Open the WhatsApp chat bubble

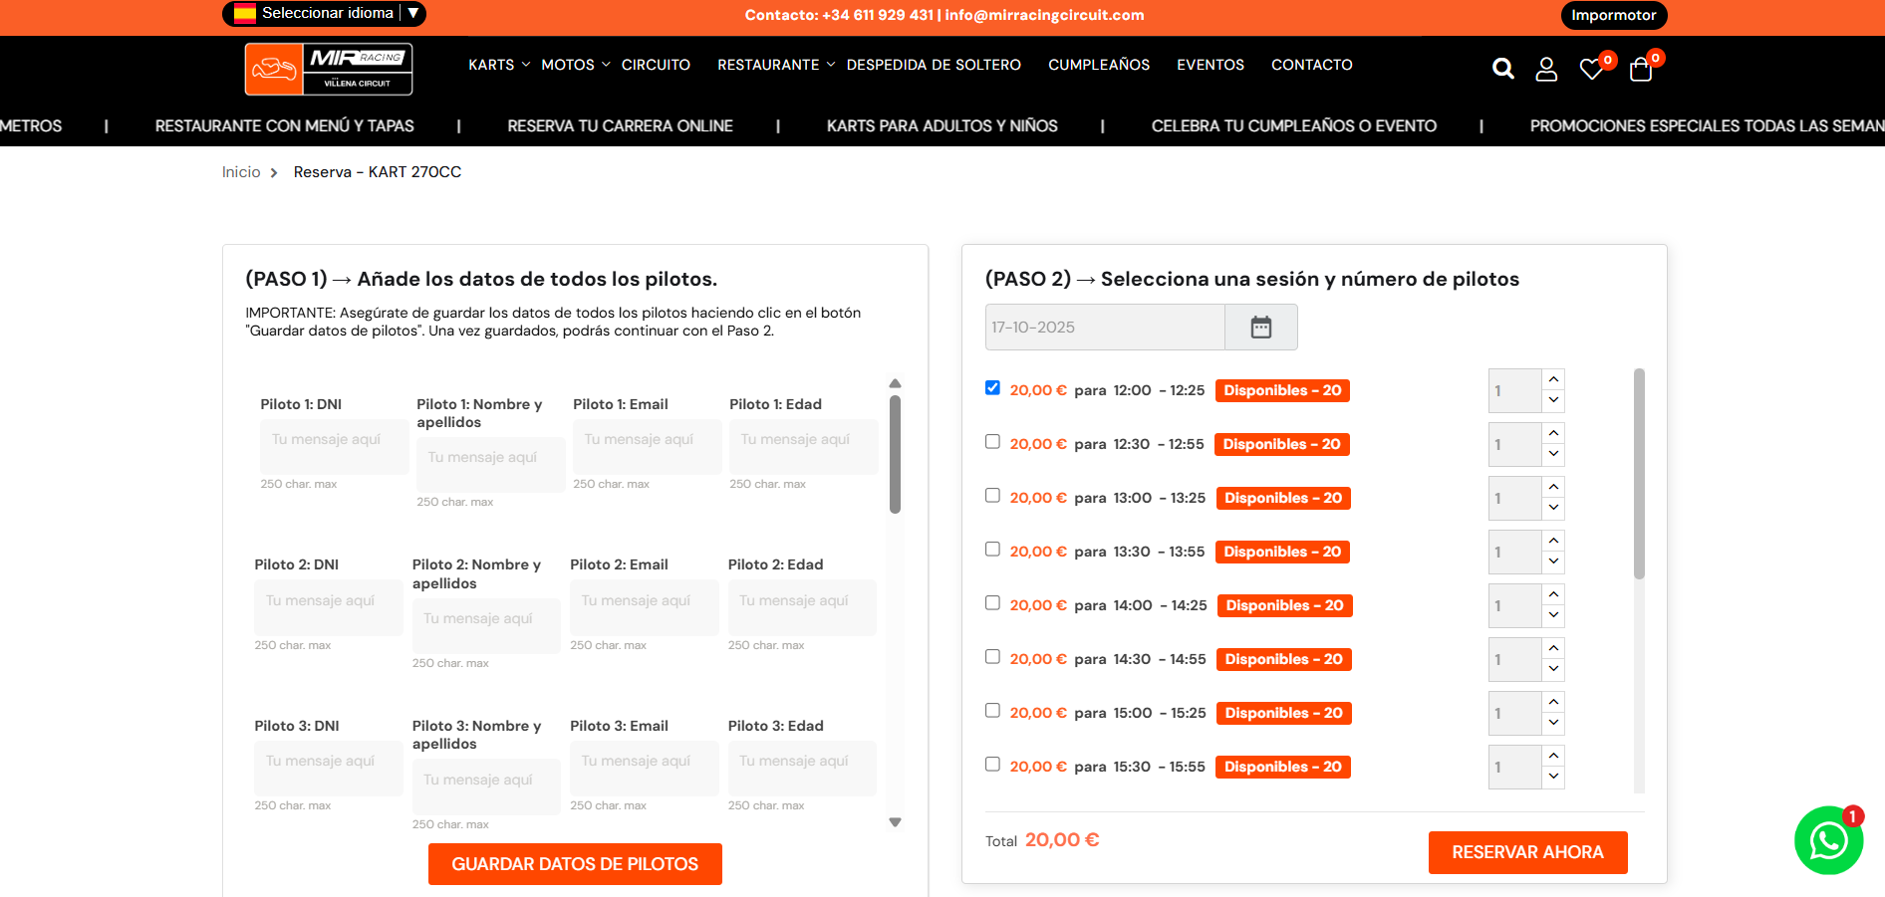(1828, 840)
